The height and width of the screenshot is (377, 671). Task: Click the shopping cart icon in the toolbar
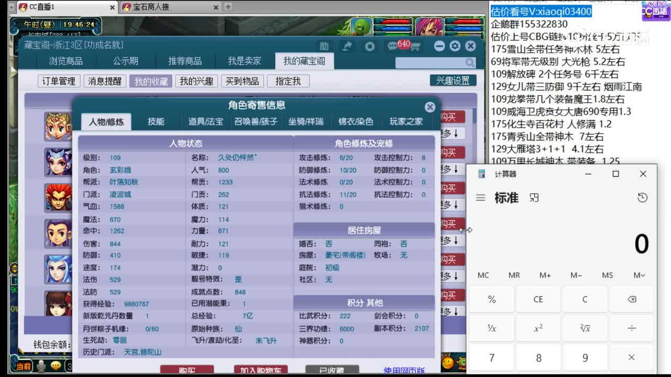click(x=416, y=46)
